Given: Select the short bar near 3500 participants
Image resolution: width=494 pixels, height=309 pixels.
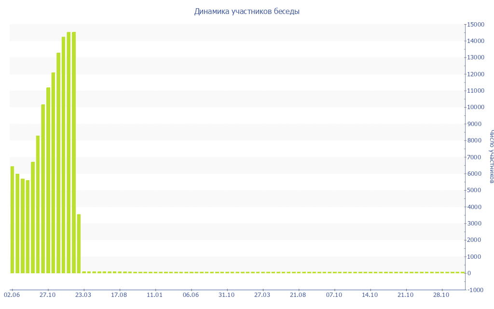Looking at the screenshot, I should tap(79, 243).
